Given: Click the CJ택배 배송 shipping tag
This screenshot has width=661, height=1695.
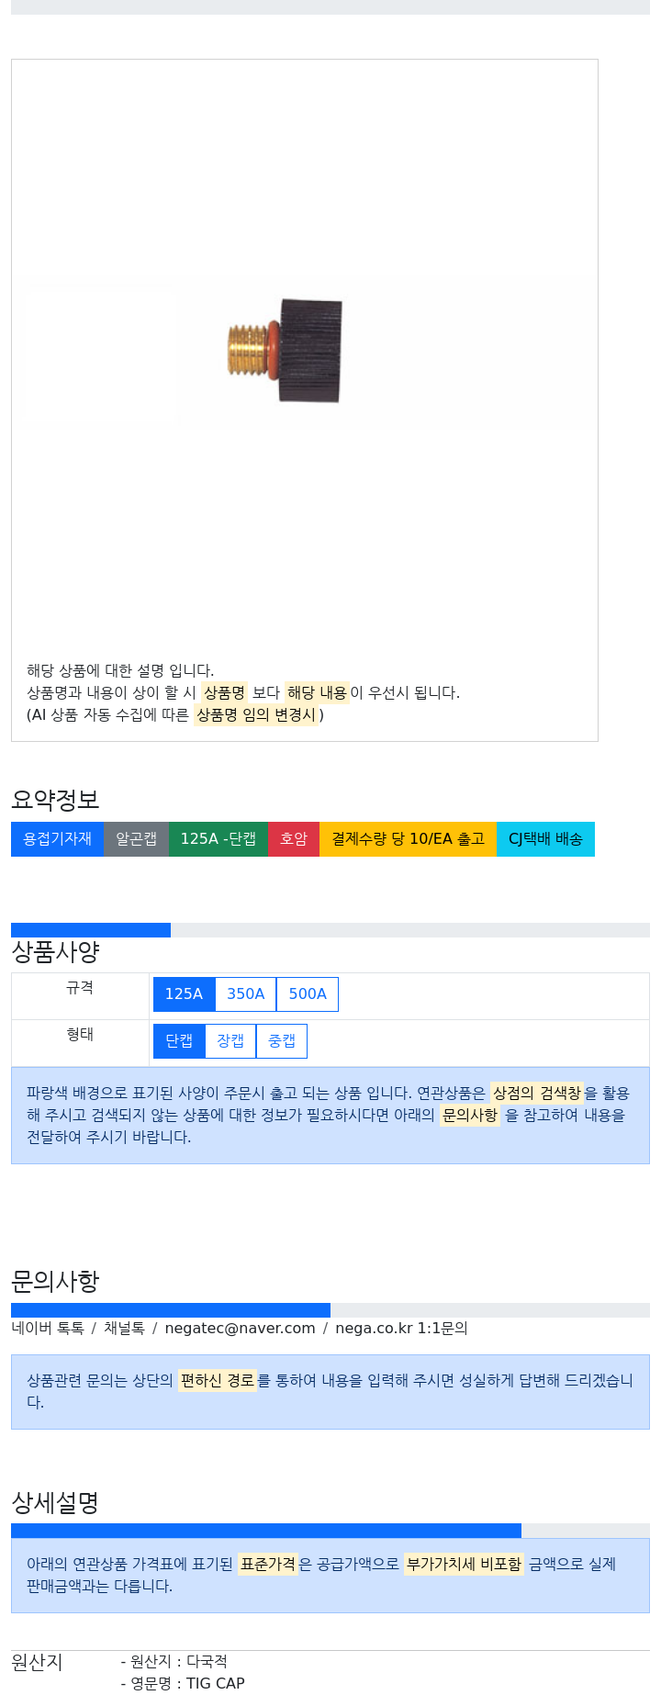Looking at the screenshot, I should coord(545,839).
